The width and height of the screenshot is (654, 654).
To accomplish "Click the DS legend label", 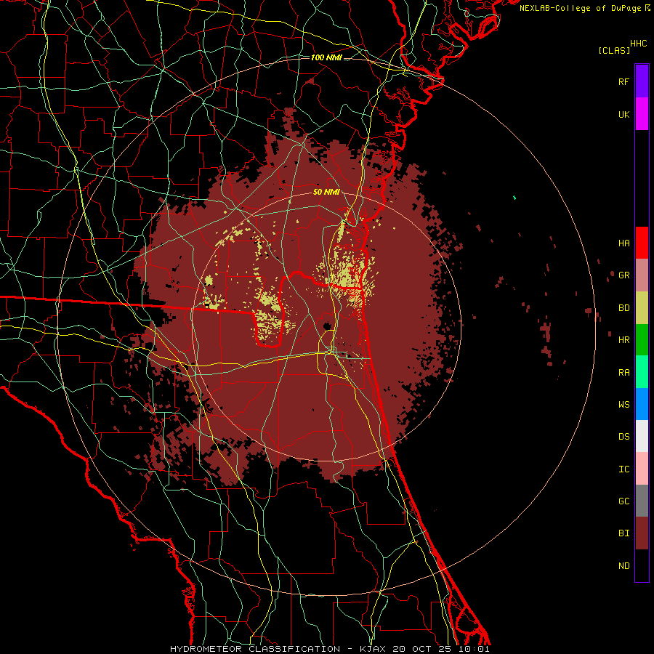I will (x=623, y=436).
